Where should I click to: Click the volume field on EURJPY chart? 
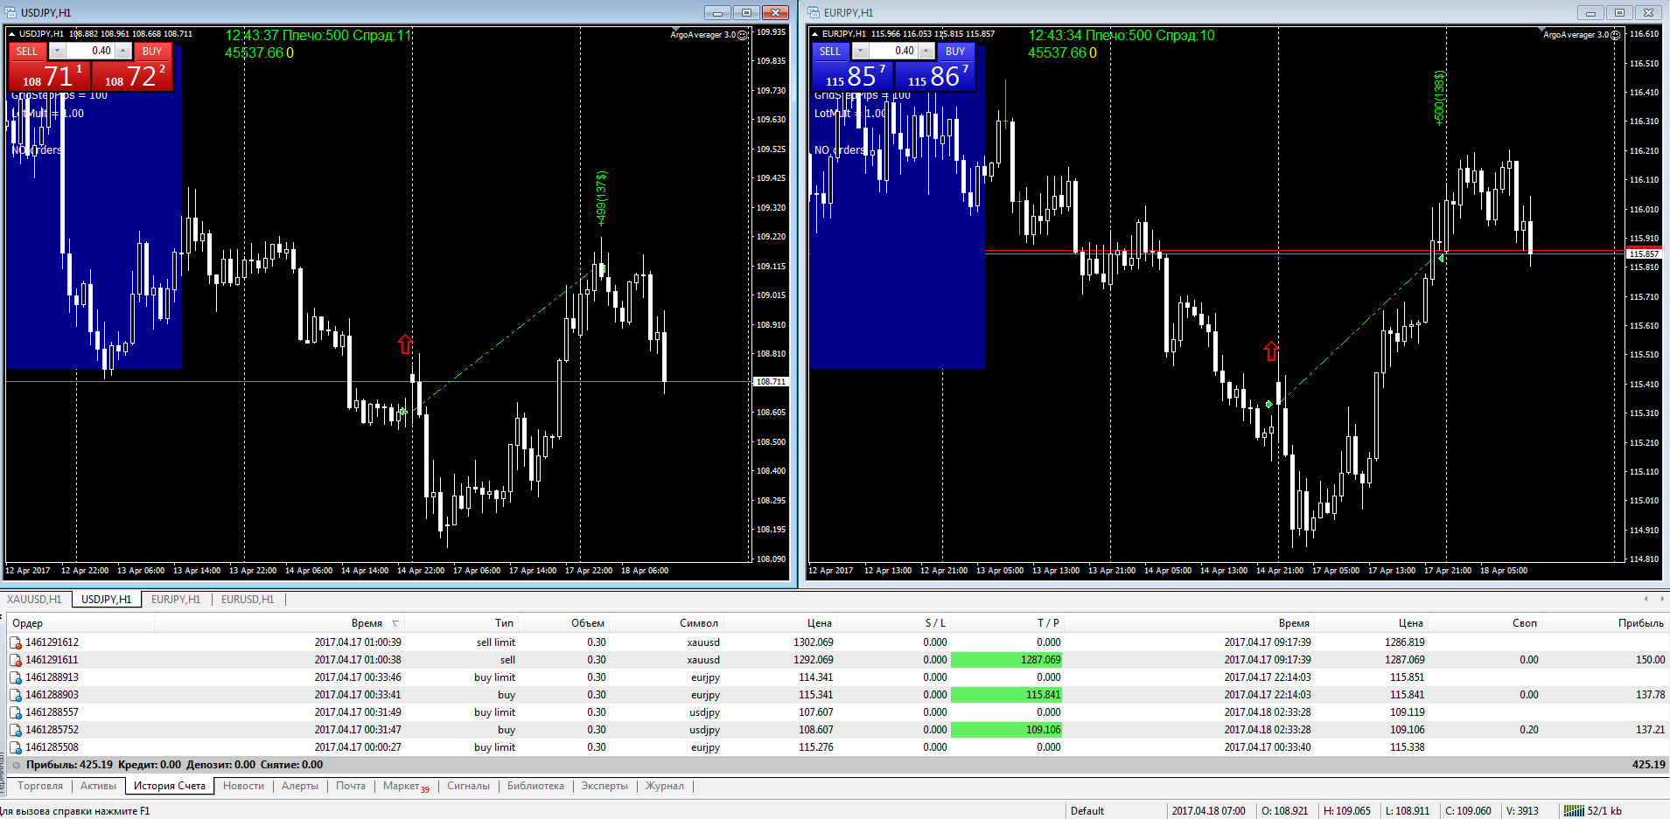click(893, 51)
